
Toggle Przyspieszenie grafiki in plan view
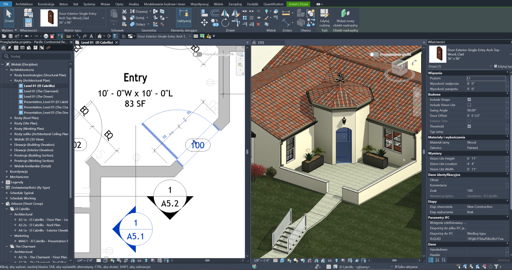coord(197,54)
